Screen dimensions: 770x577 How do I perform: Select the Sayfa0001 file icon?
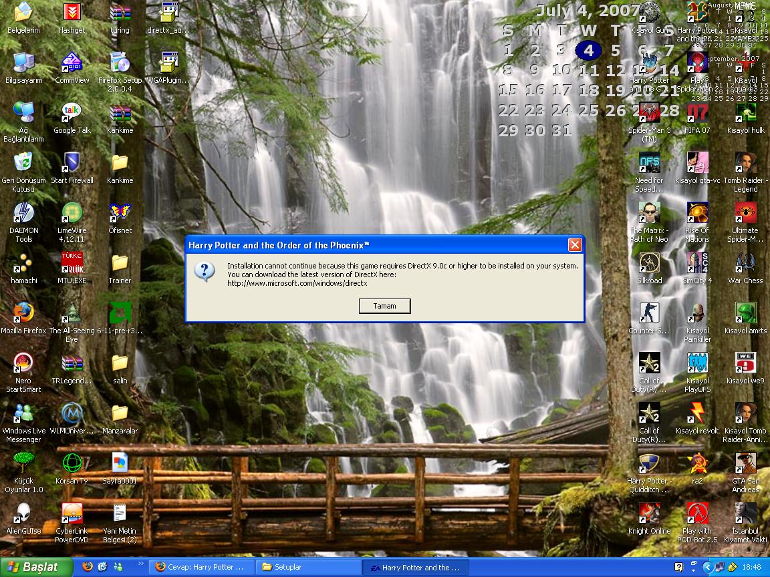click(120, 469)
